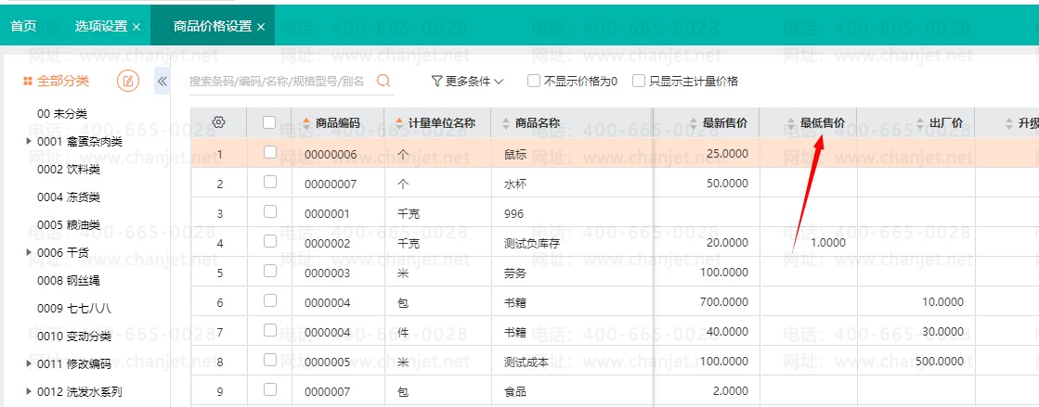Click the 25.0000 price for 鼠标

point(728,154)
